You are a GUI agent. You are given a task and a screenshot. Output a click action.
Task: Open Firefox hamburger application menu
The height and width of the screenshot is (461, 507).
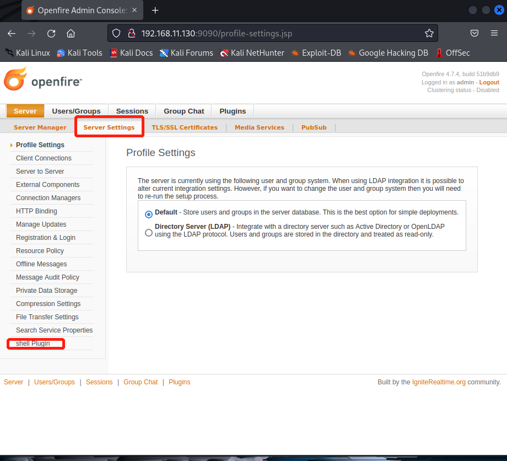tap(494, 33)
